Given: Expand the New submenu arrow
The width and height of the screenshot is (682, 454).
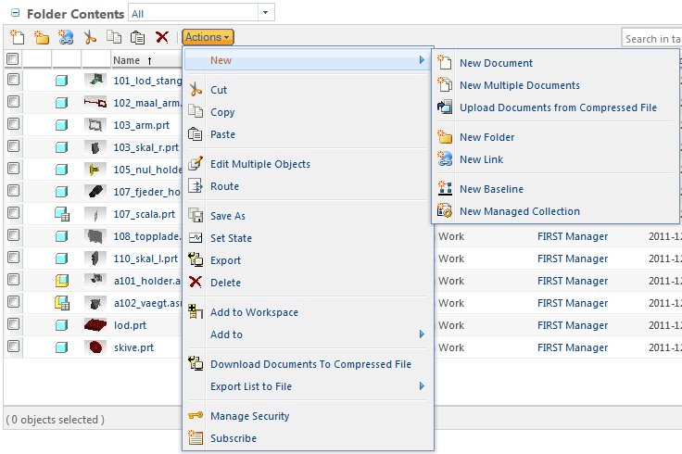Looking at the screenshot, I should 422,59.
